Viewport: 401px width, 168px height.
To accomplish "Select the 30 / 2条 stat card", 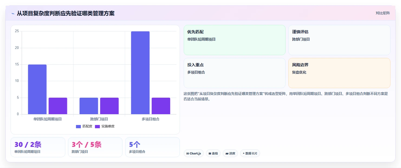I will [38, 147].
